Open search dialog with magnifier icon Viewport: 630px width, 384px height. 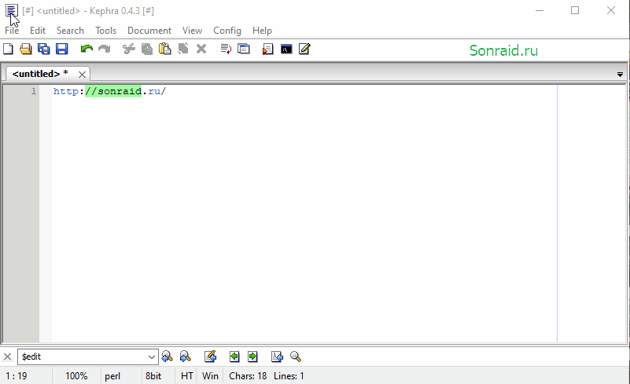coord(295,357)
